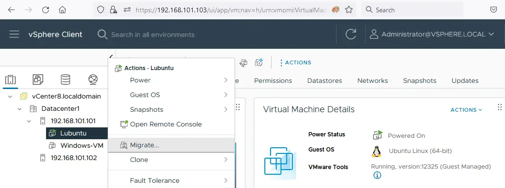Collapse the 192.168.101.101 host node
Viewport: 505px width, 188px height.
pos(29,121)
